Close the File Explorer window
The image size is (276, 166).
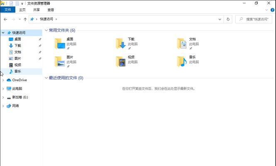coord(269,3)
